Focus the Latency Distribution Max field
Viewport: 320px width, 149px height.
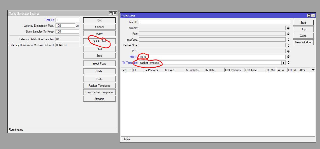coord(65,26)
